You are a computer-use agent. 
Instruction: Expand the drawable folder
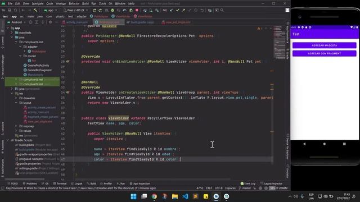pyautogui.click(x=16, y=98)
